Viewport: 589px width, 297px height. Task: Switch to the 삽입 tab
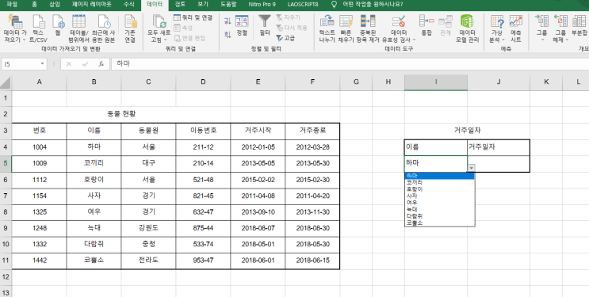click(55, 5)
